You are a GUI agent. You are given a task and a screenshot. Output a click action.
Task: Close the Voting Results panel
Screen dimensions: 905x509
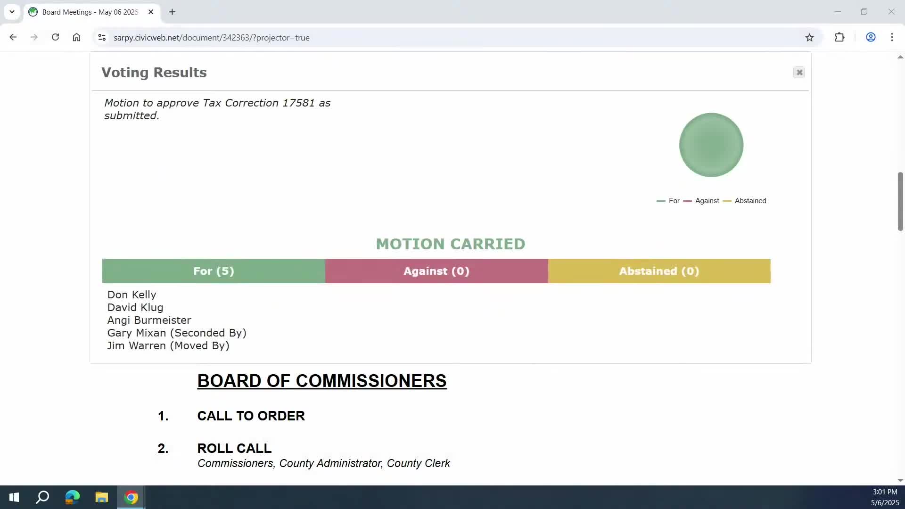coord(799,73)
